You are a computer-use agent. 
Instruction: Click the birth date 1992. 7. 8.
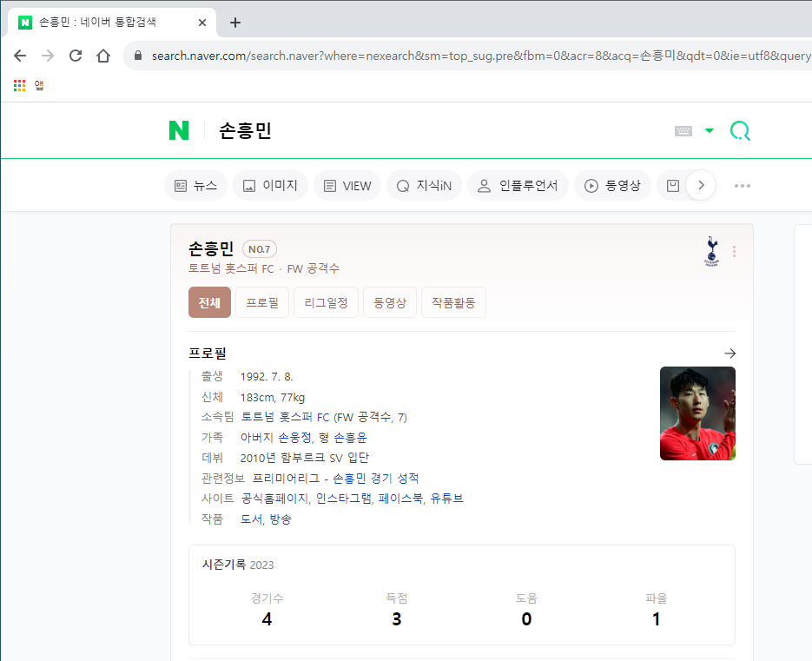click(267, 377)
